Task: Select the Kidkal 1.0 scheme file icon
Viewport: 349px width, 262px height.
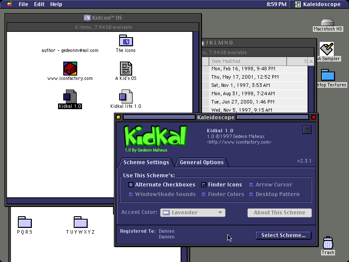Action: tap(70, 97)
